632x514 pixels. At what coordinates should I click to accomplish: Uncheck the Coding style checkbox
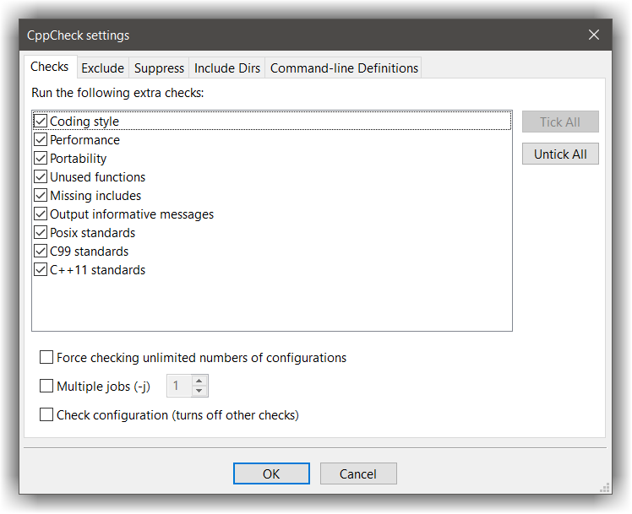point(41,122)
